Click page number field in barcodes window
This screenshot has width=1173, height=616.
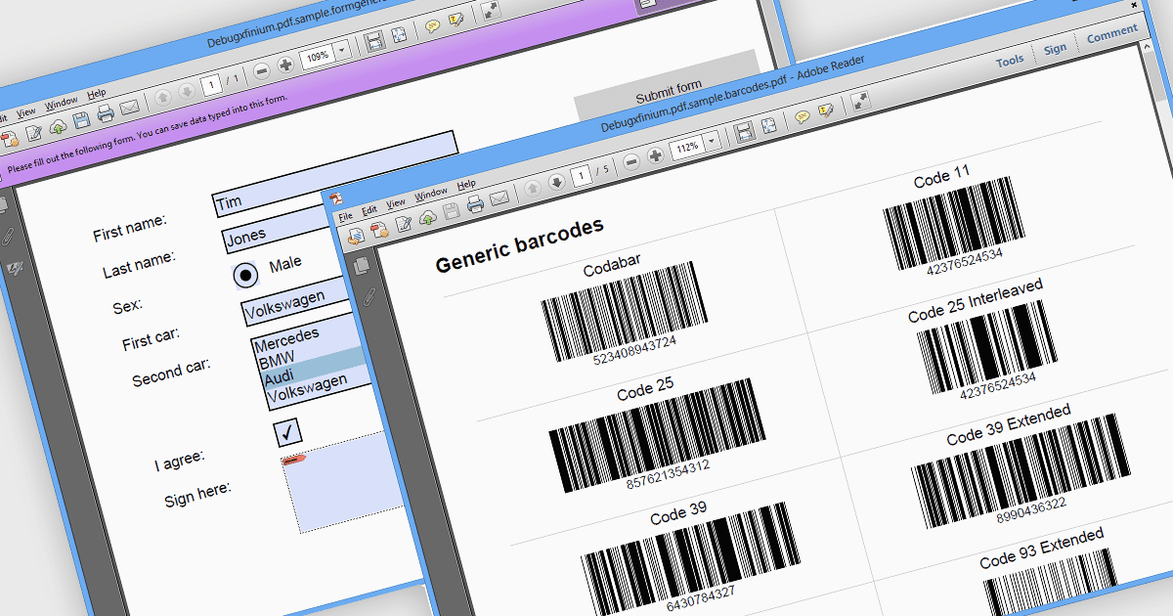click(x=582, y=176)
